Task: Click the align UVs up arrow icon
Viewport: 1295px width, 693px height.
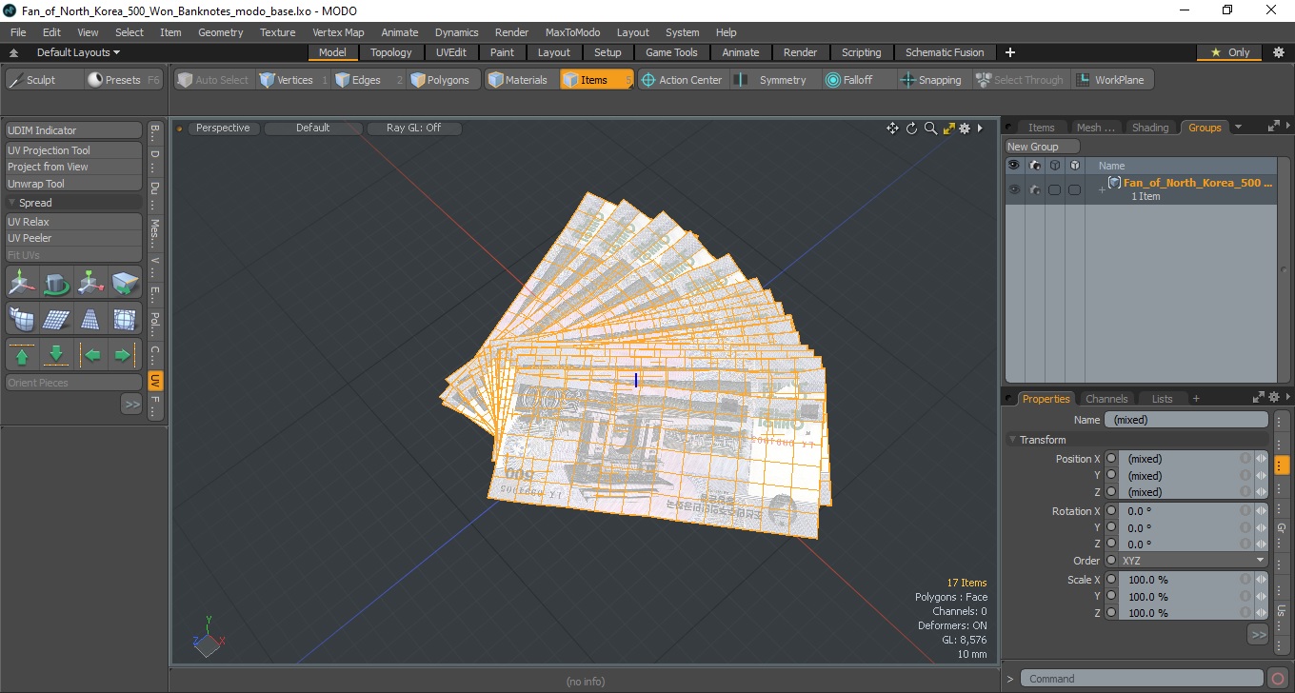Action: pyautogui.click(x=22, y=355)
